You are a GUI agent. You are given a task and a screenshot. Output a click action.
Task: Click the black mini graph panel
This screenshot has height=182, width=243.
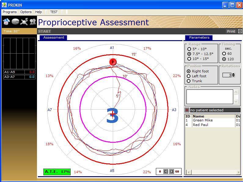[x=19, y=53]
